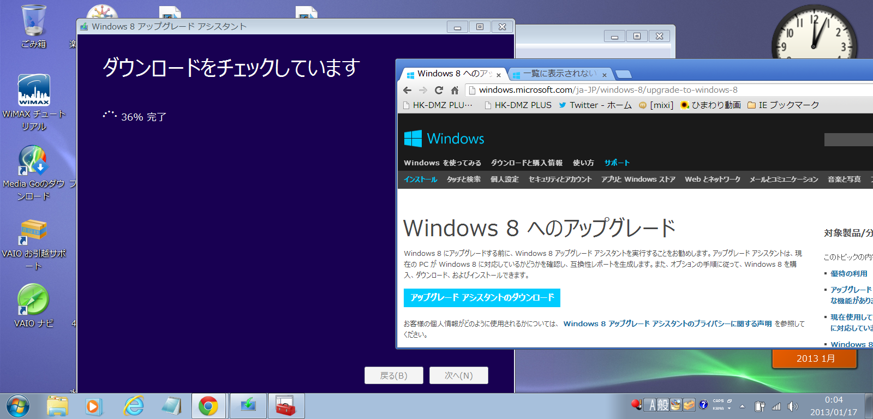This screenshot has width=873, height=419.
Task: Toggle the CAPS lock language bar indicator
Action: pyautogui.click(x=718, y=400)
